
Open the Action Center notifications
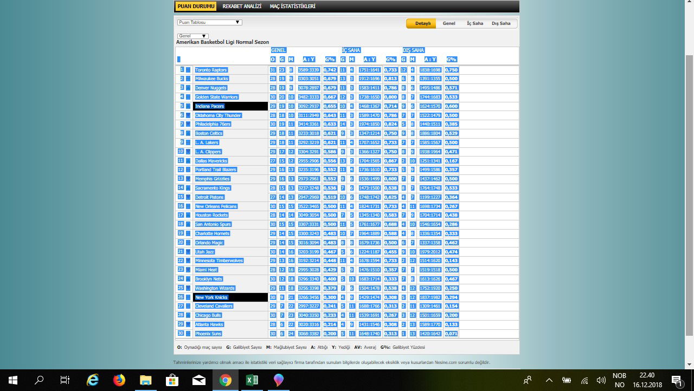click(676, 380)
